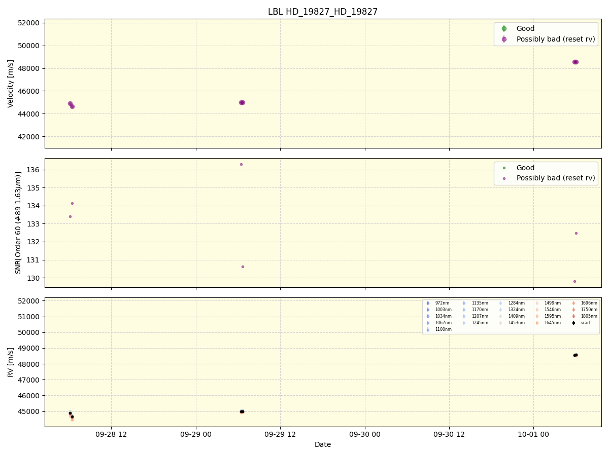The image size is (609, 456).
Task: Click the Date x-axis label
Action: (x=323, y=444)
